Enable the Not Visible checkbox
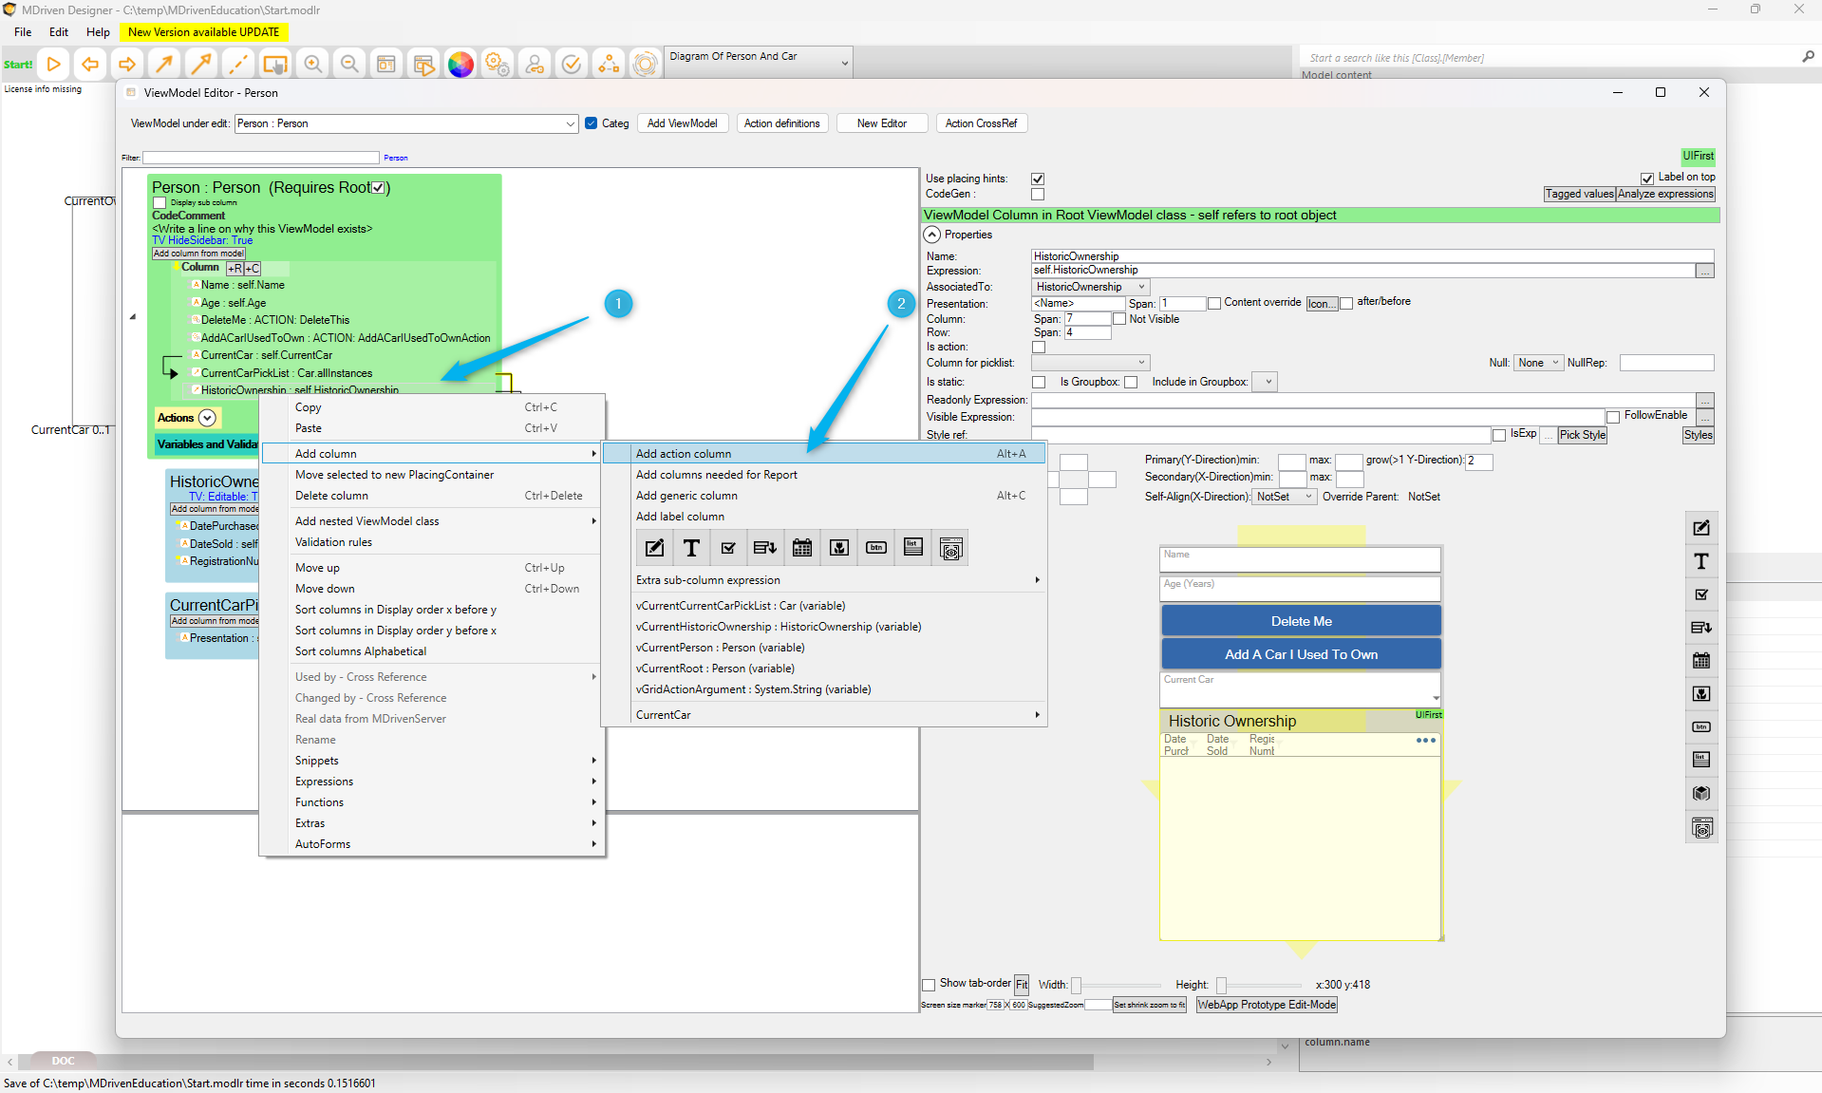Screen dimensions: 1822x1093 pyautogui.click(x=1119, y=319)
